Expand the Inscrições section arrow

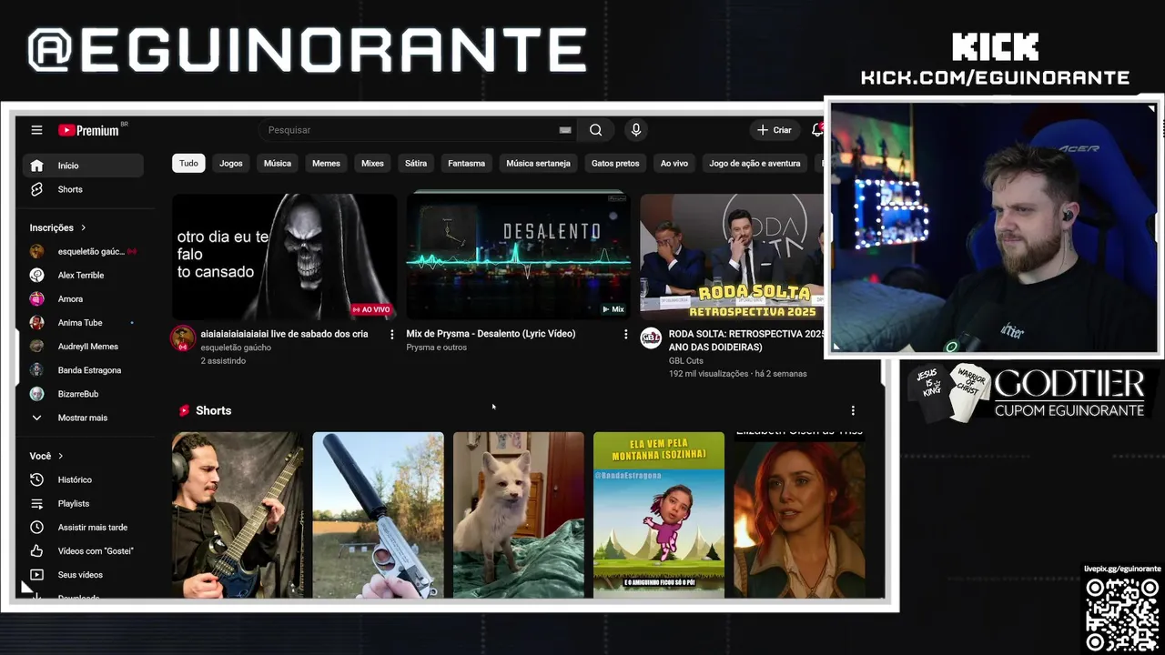[83, 227]
